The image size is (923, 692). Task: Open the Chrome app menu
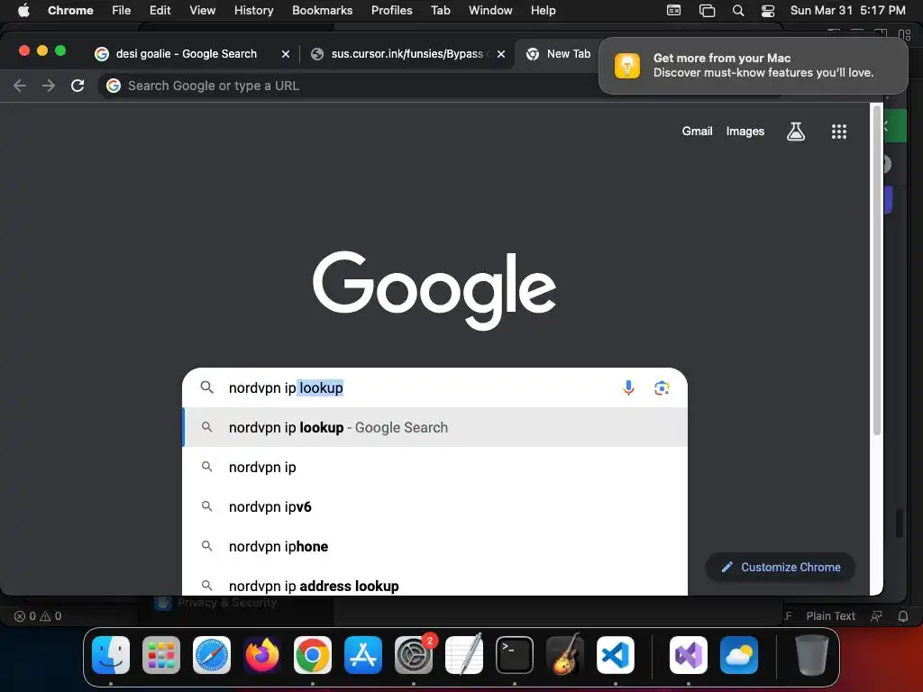[70, 11]
